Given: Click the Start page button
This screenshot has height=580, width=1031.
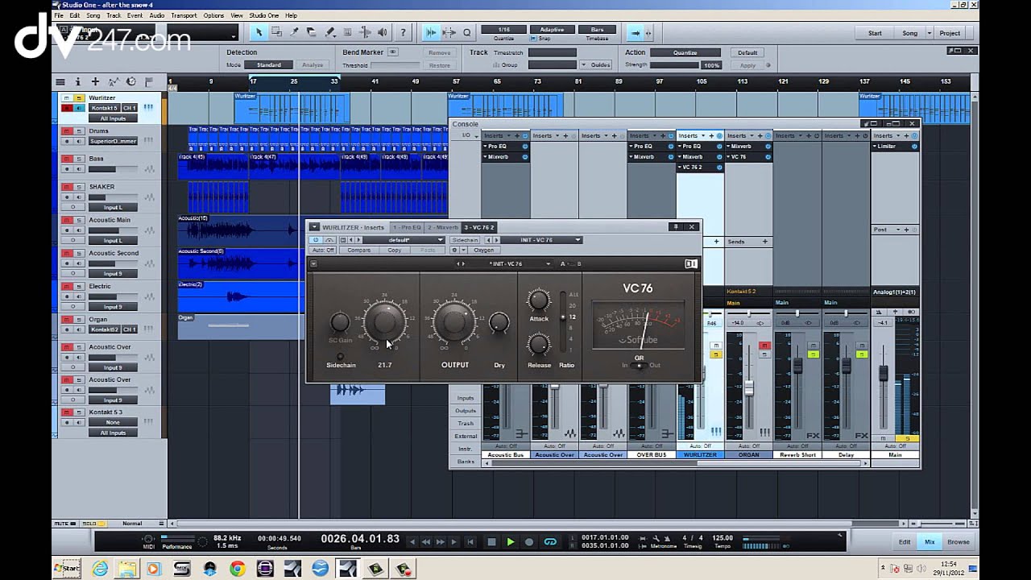Looking at the screenshot, I should pos(875,33).
